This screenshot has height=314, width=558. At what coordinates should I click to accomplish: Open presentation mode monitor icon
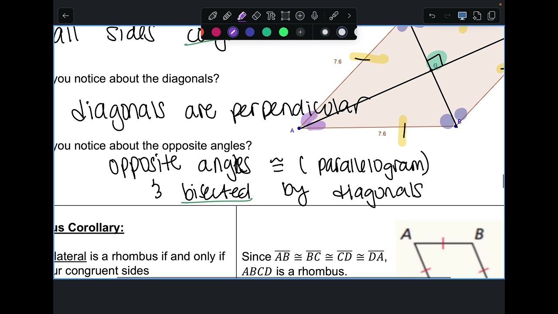pos(462,16)
